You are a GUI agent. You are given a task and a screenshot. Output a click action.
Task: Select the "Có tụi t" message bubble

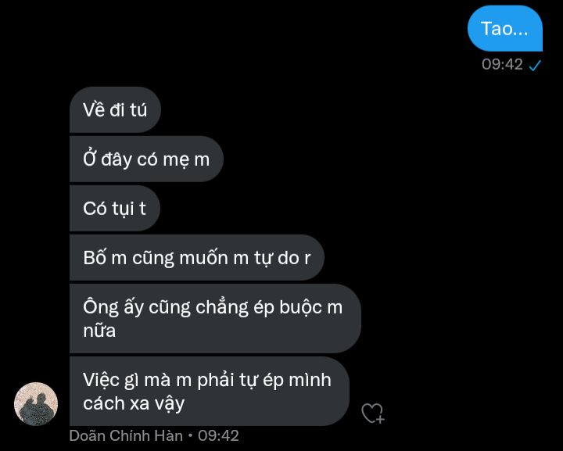(x=114, y=209)
